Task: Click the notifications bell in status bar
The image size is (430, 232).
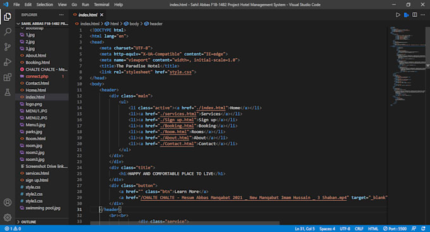Action: [x=424, y=228]
